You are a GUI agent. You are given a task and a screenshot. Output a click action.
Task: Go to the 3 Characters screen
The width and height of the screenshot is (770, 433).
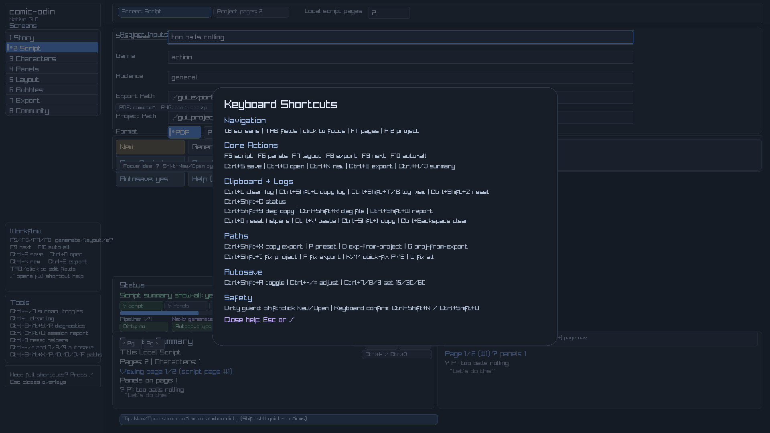tap(52, 59)
